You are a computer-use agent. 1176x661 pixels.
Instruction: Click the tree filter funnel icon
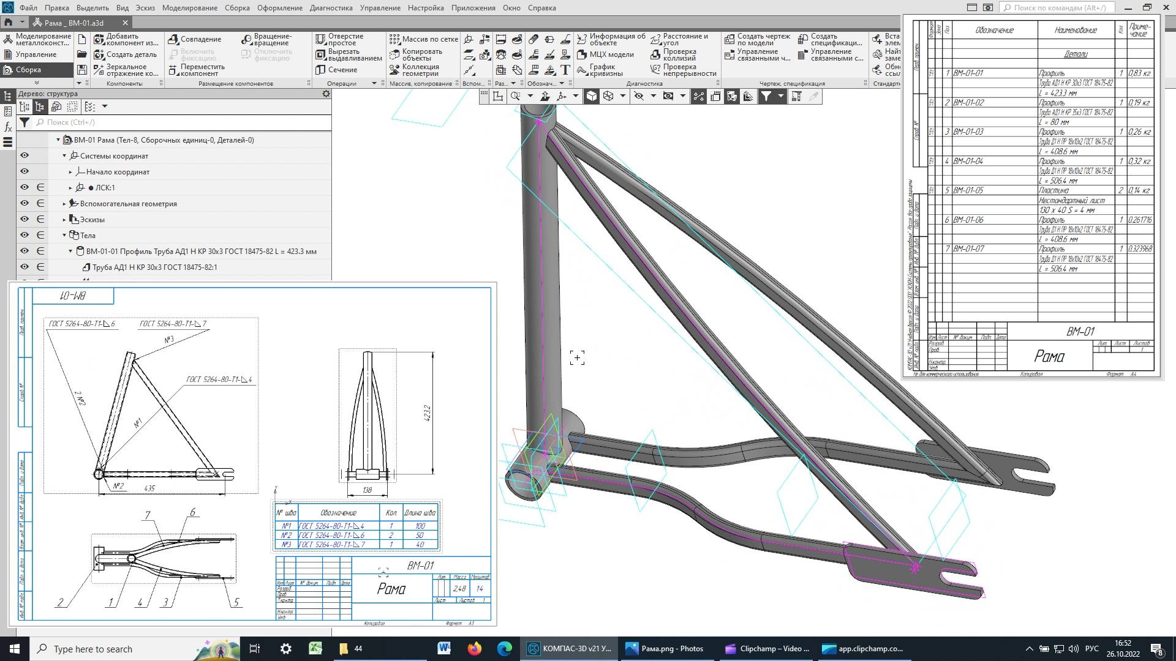pyautogui.click(x=24, y=122)
